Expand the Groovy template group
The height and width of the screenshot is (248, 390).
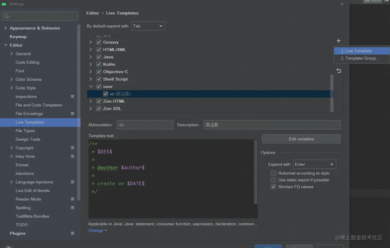point(91,42)
